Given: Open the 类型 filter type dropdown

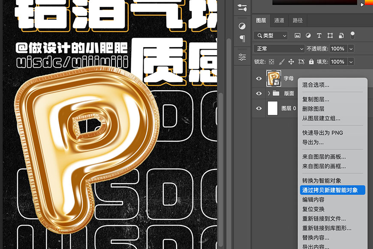Looking at the screenshot, I should tap(271, 36).
